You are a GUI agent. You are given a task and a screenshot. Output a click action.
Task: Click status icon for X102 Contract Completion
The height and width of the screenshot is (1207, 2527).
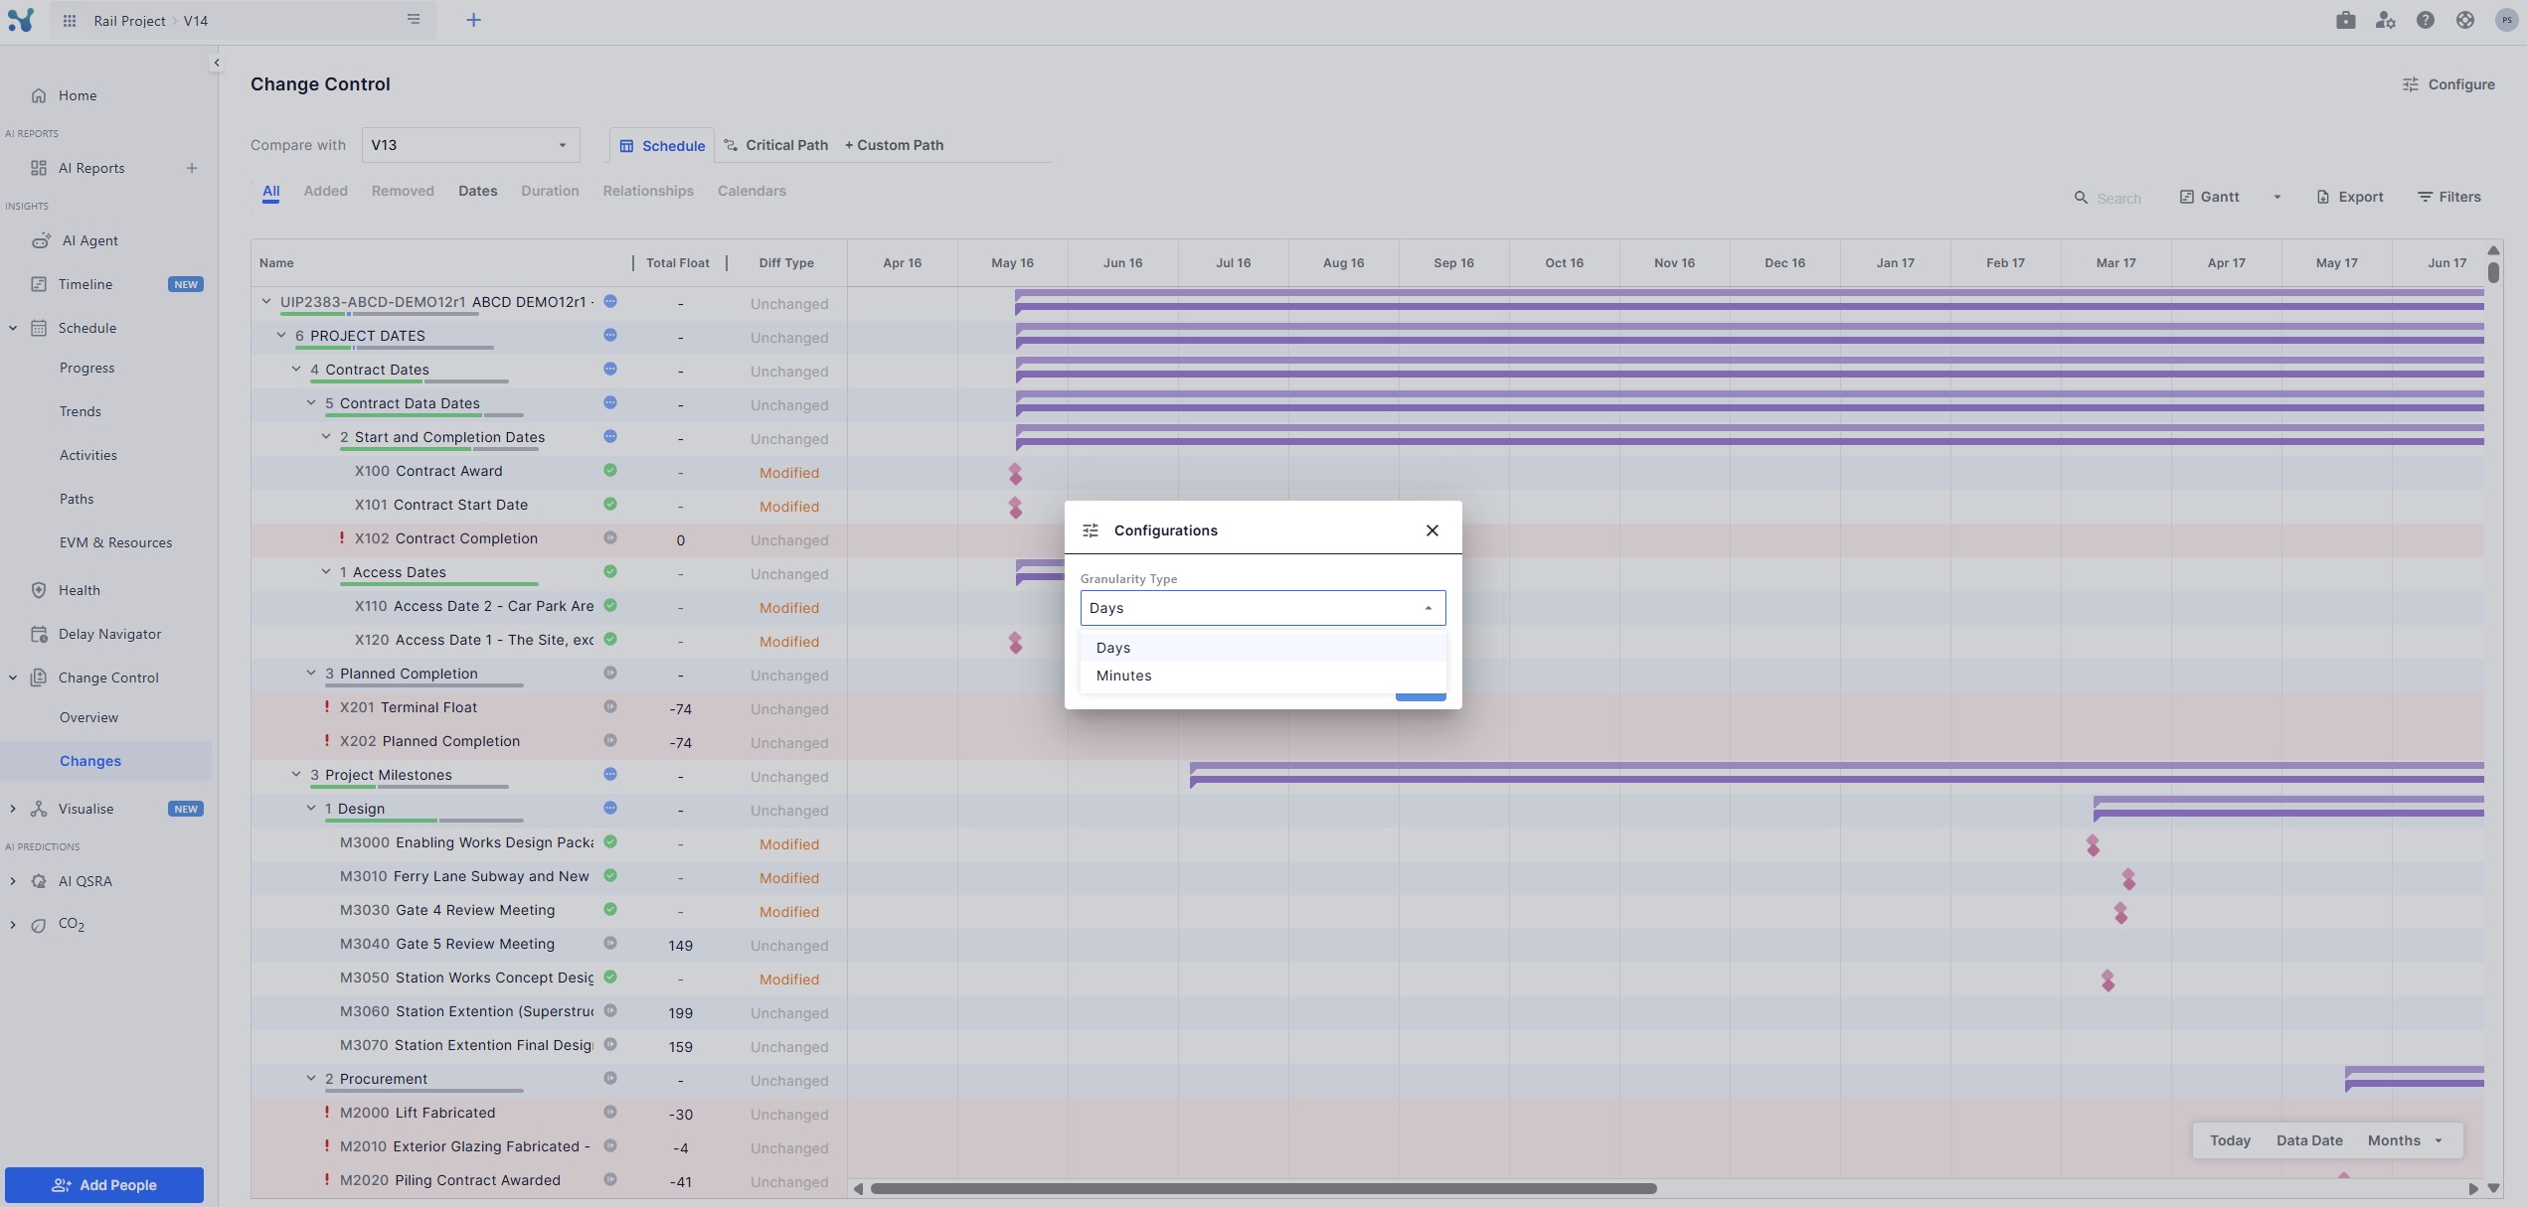(610, 537)
